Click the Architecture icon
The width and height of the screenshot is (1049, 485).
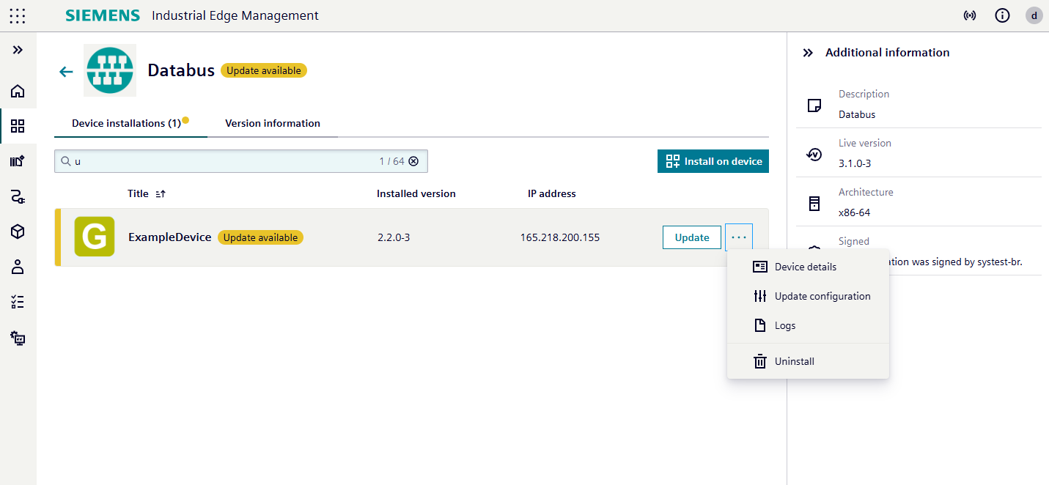(814, 204)
